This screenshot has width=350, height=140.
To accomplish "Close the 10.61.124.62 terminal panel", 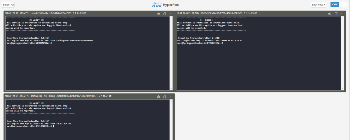I will [x=342, y=14].
